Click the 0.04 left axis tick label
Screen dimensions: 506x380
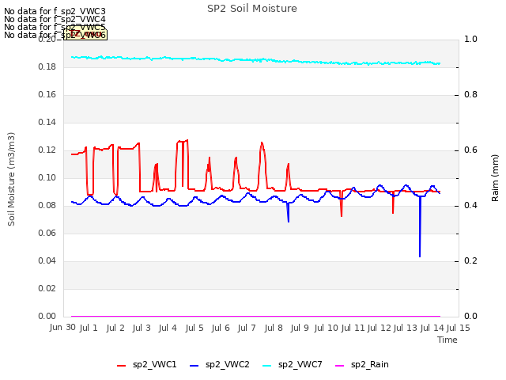tap(47, 260)
